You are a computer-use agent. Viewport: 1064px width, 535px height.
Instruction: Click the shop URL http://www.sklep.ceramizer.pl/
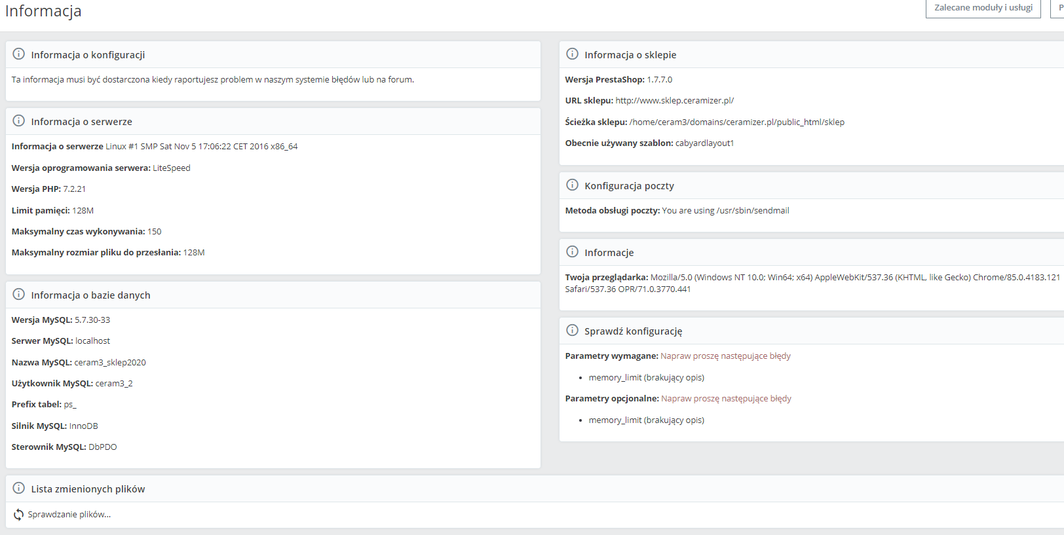tap(674, 101)
